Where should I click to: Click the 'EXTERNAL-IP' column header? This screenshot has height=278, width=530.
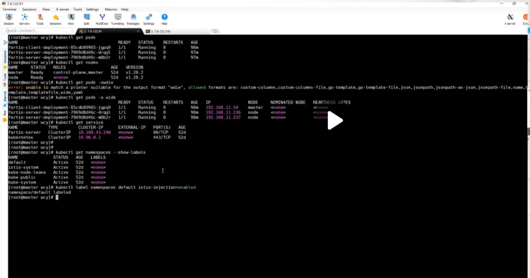(x=132, y=128)
